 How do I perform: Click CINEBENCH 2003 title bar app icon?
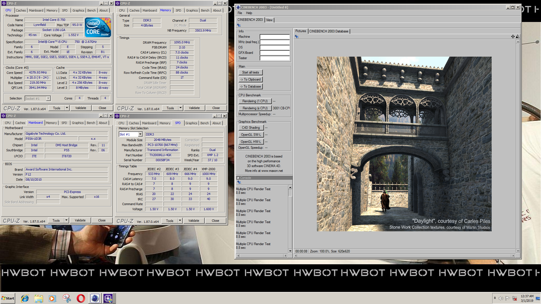pyautogui.click(x=239, y=7)
